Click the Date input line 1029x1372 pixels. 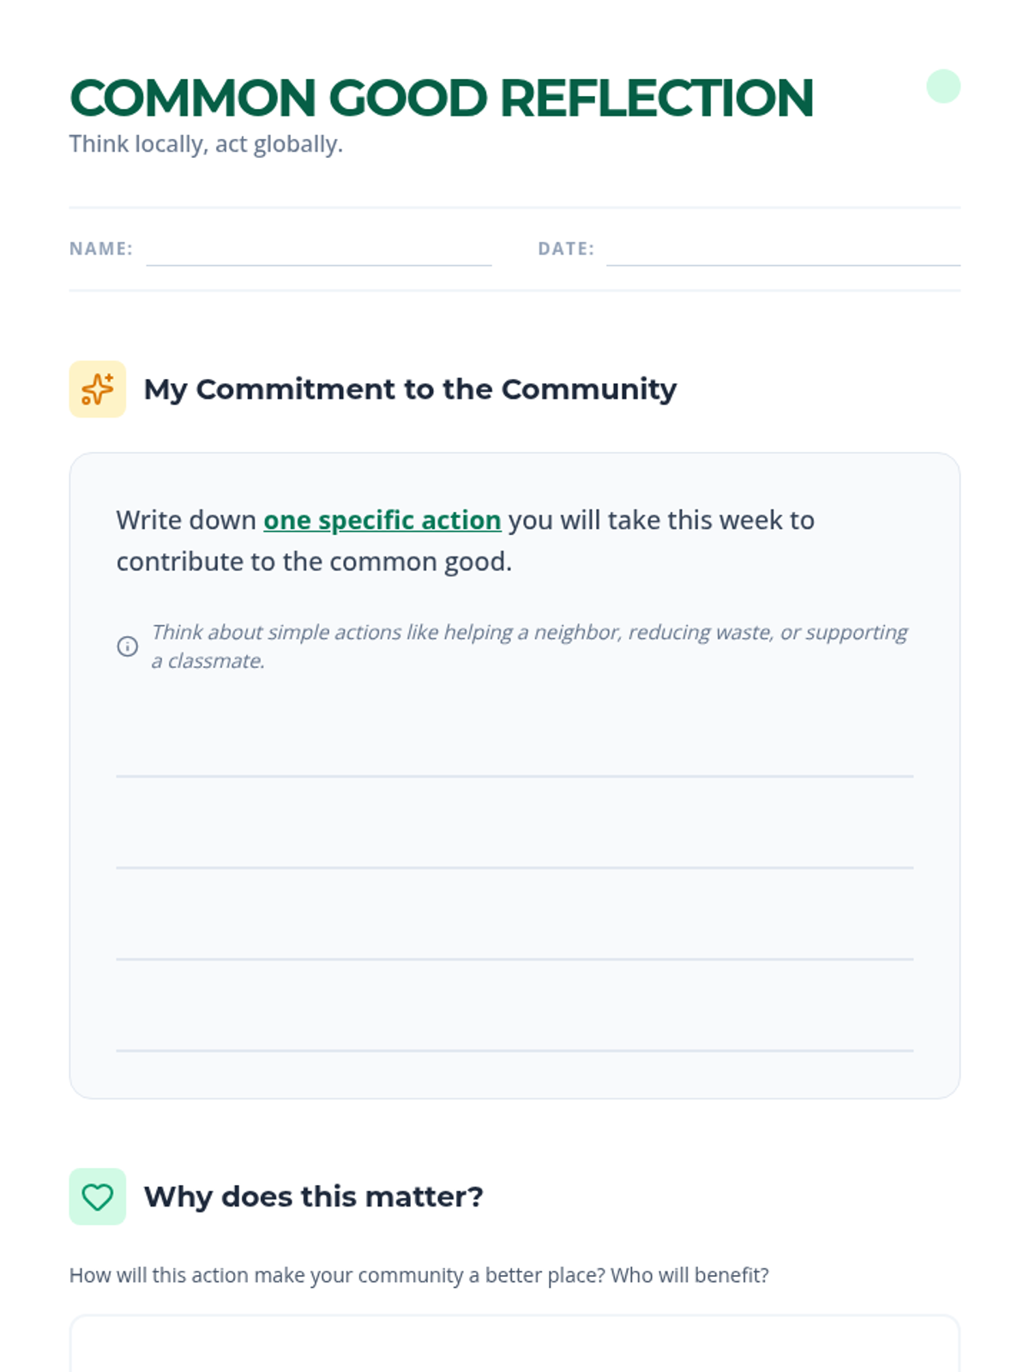tap(783, 252)
